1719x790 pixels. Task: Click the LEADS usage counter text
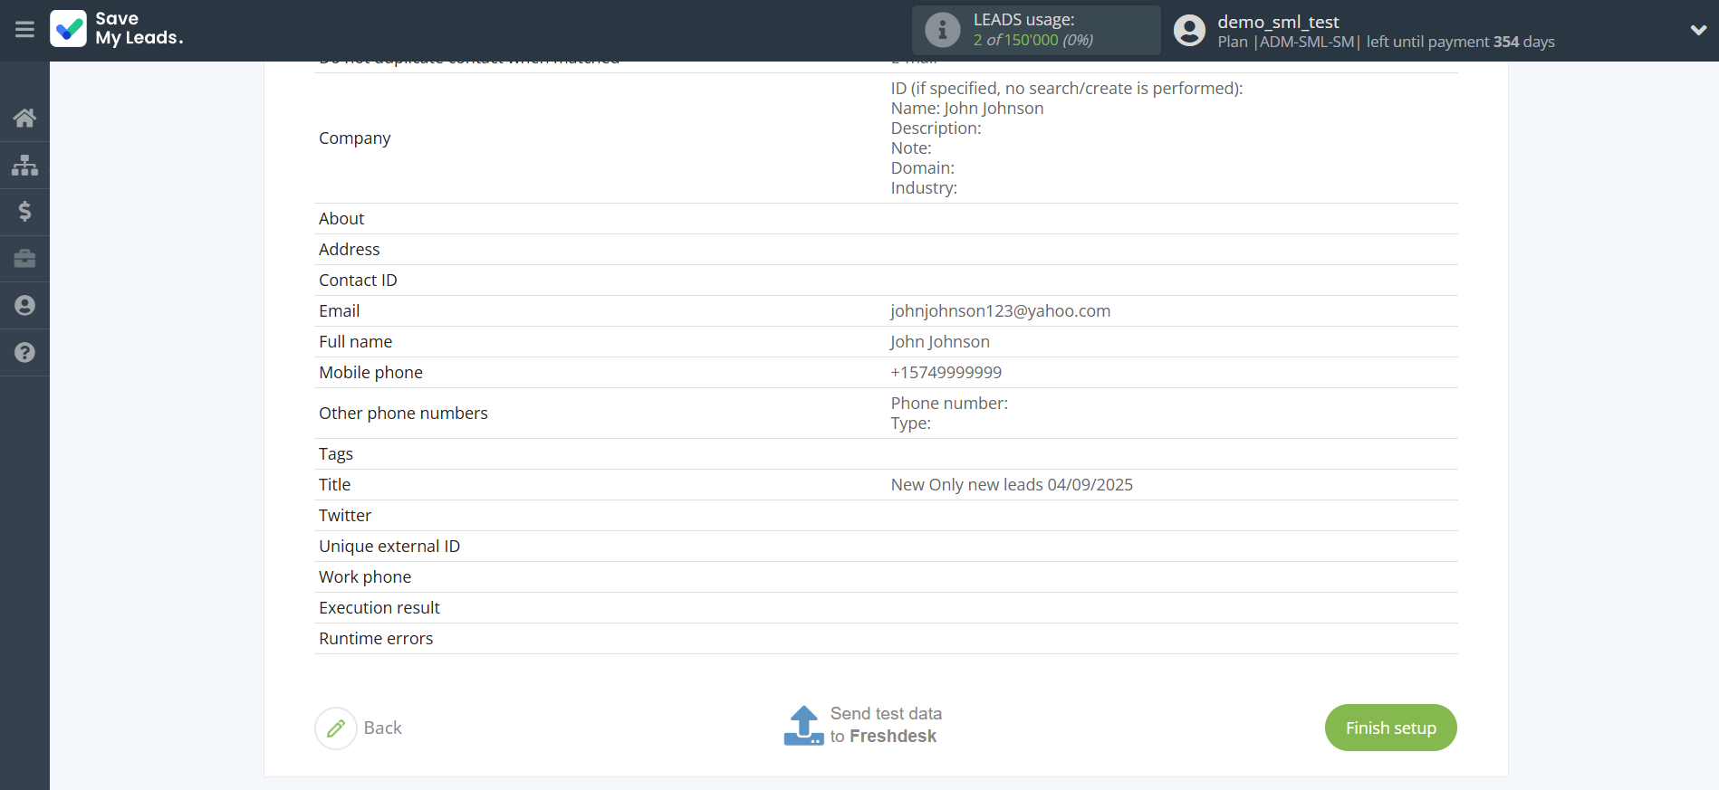click(x=1032, y=40)
